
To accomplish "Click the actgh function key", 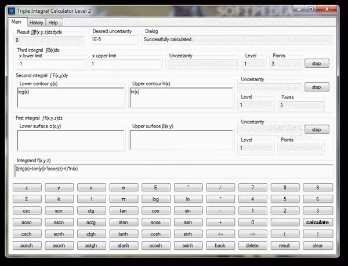I will pyautogui.click(x=91, y=246).
